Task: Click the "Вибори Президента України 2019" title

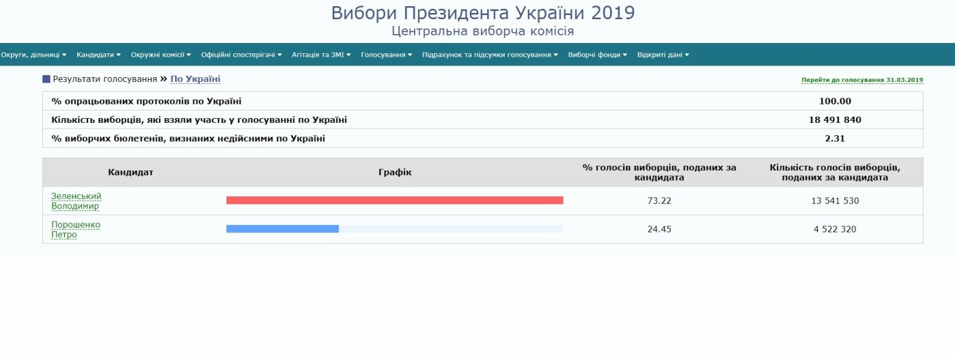Action: point(483,13)
